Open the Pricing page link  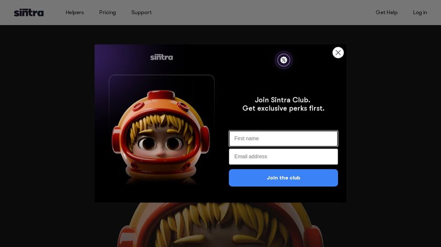click(108, 13)
